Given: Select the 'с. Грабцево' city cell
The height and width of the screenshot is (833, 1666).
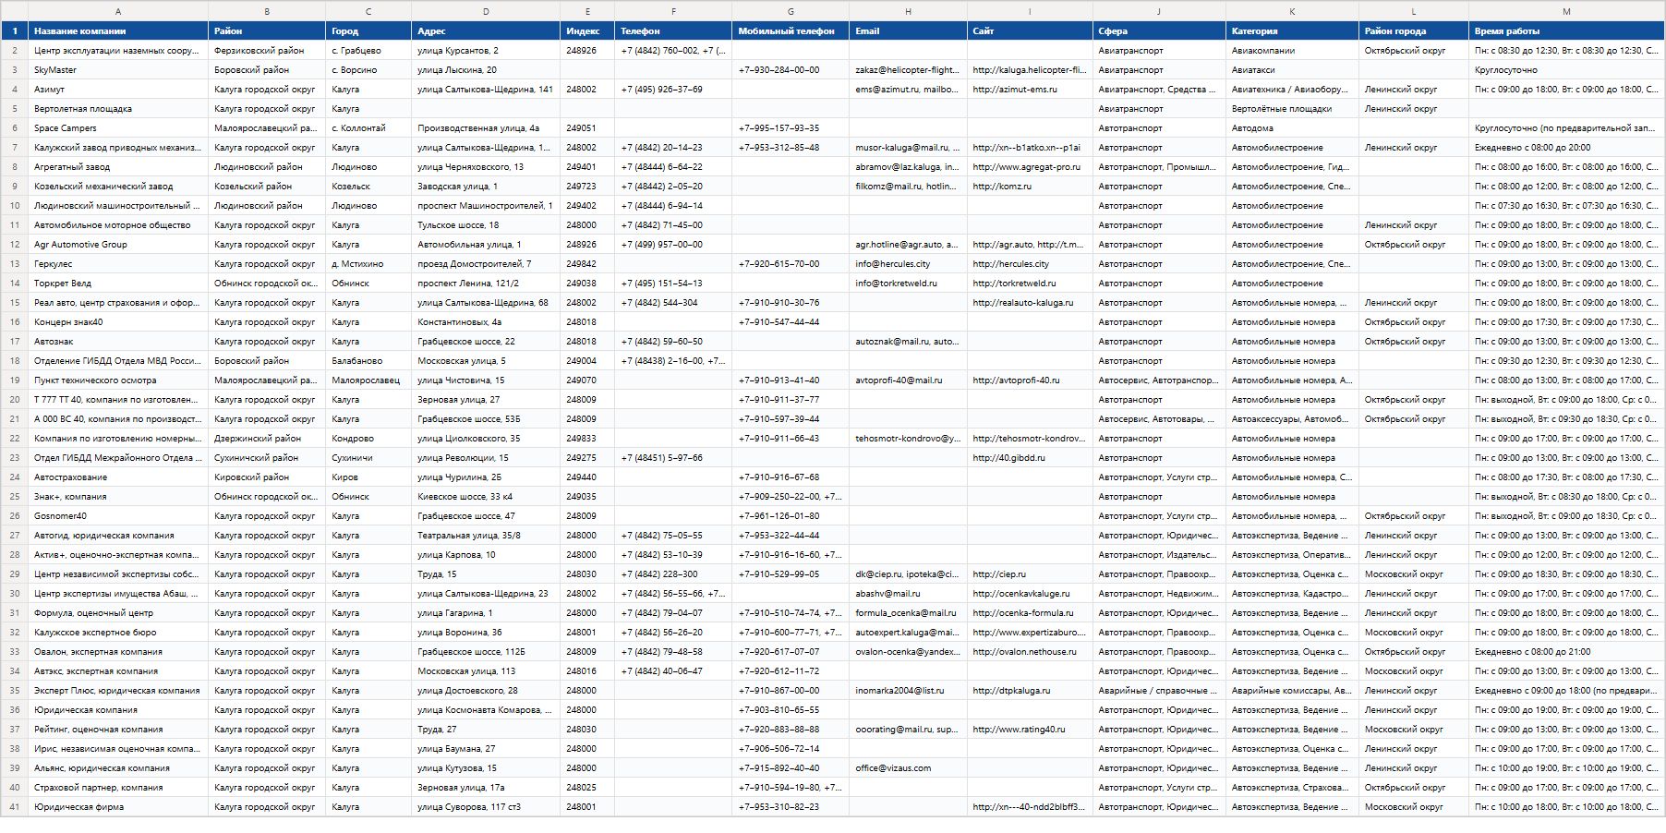Looking at the screenshot, I should tap(368, 51).
